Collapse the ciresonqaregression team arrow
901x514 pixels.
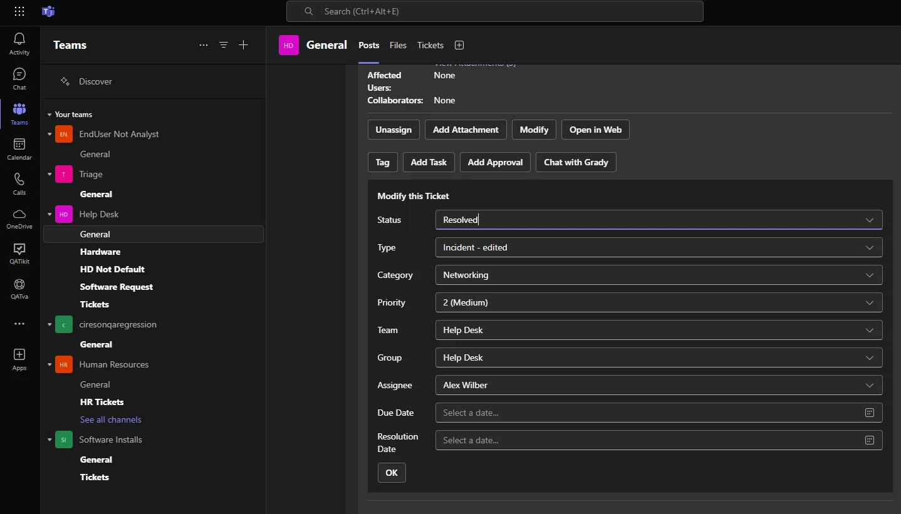tap(49, 324)
